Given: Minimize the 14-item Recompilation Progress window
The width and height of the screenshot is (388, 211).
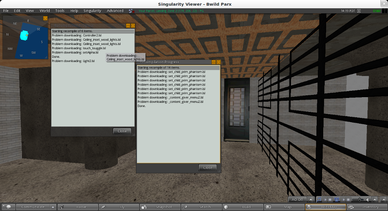Looking at the screenshot, I should pyautogui.click(x=214, y=62).
